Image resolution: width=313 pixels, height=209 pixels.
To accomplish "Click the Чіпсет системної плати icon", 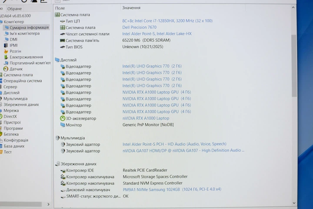I will coord(63,34).
